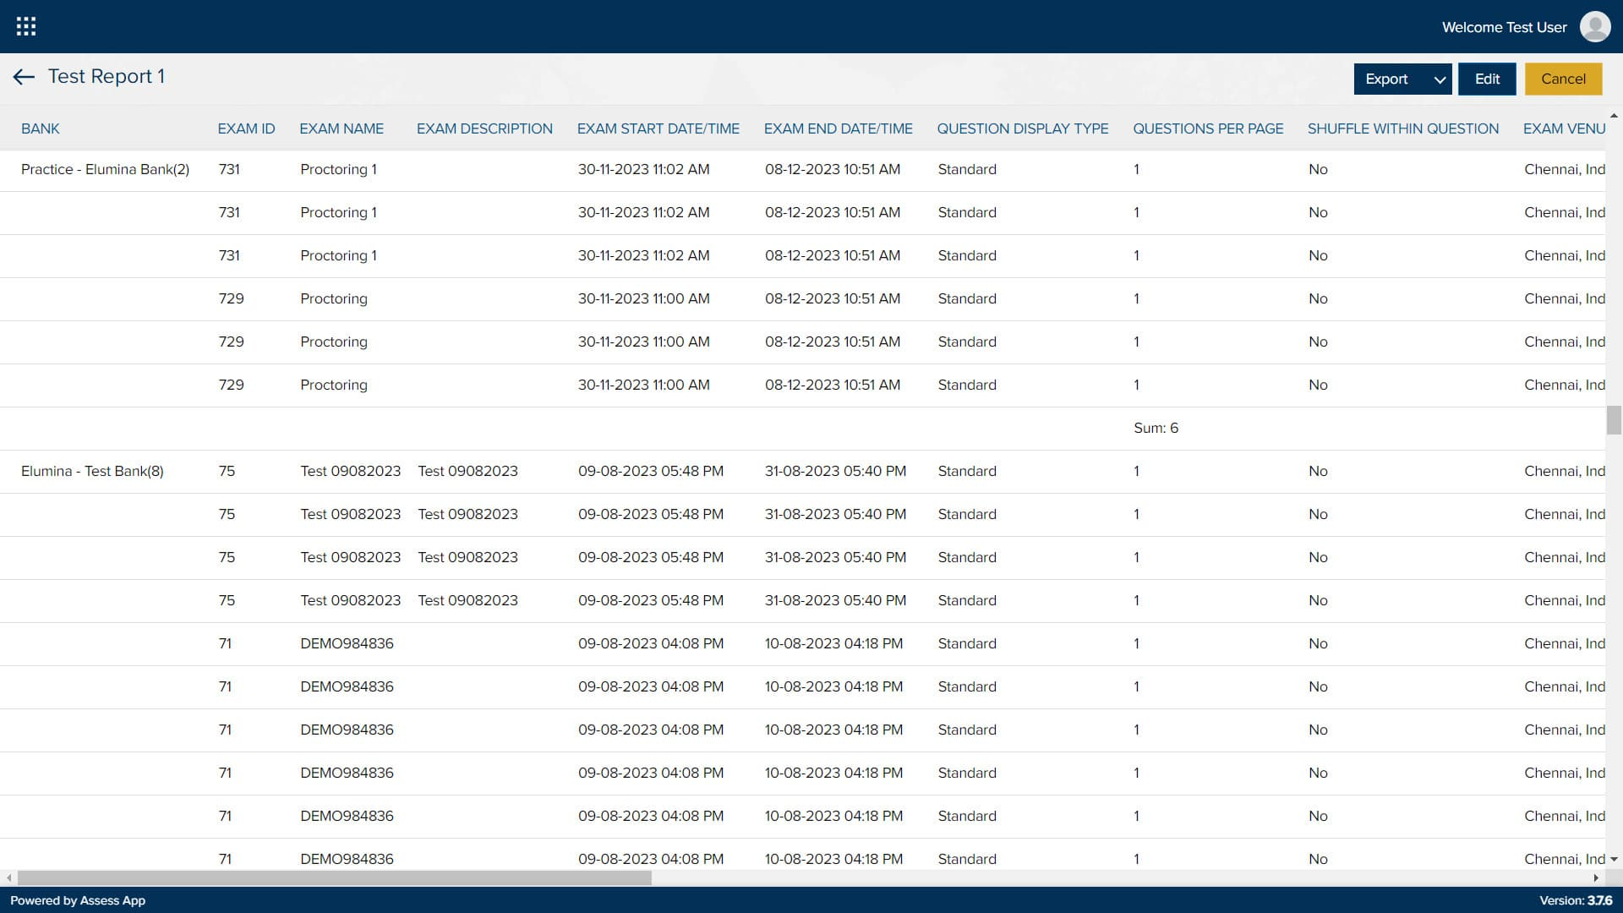Click the vertical scrollbar down arrow
The height and width of the screenshot is (913, 1623).
[x=1614, y=860]
